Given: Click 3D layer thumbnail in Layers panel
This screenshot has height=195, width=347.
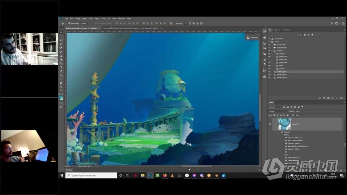Looking at the screenshot, I should [284, 124].
